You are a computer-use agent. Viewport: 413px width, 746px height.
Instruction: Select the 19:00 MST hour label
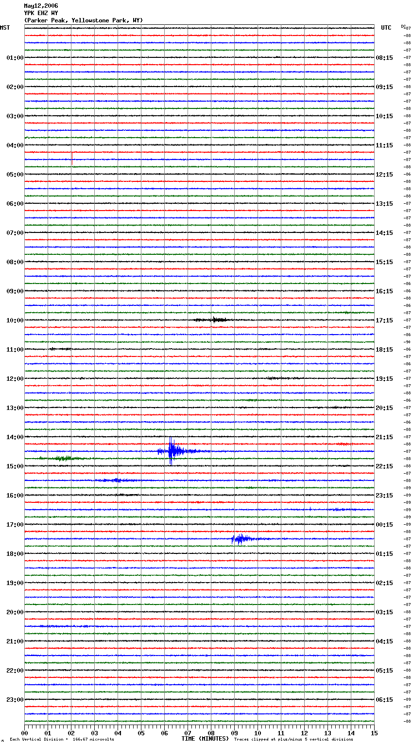(x=15, y=583)
